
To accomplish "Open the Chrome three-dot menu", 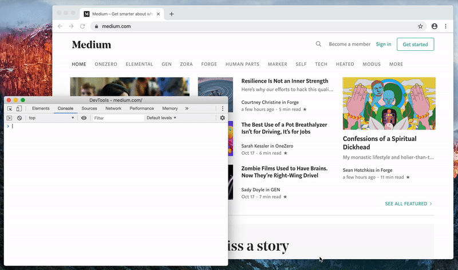I will pyautogui.click(x=446, y=26).
